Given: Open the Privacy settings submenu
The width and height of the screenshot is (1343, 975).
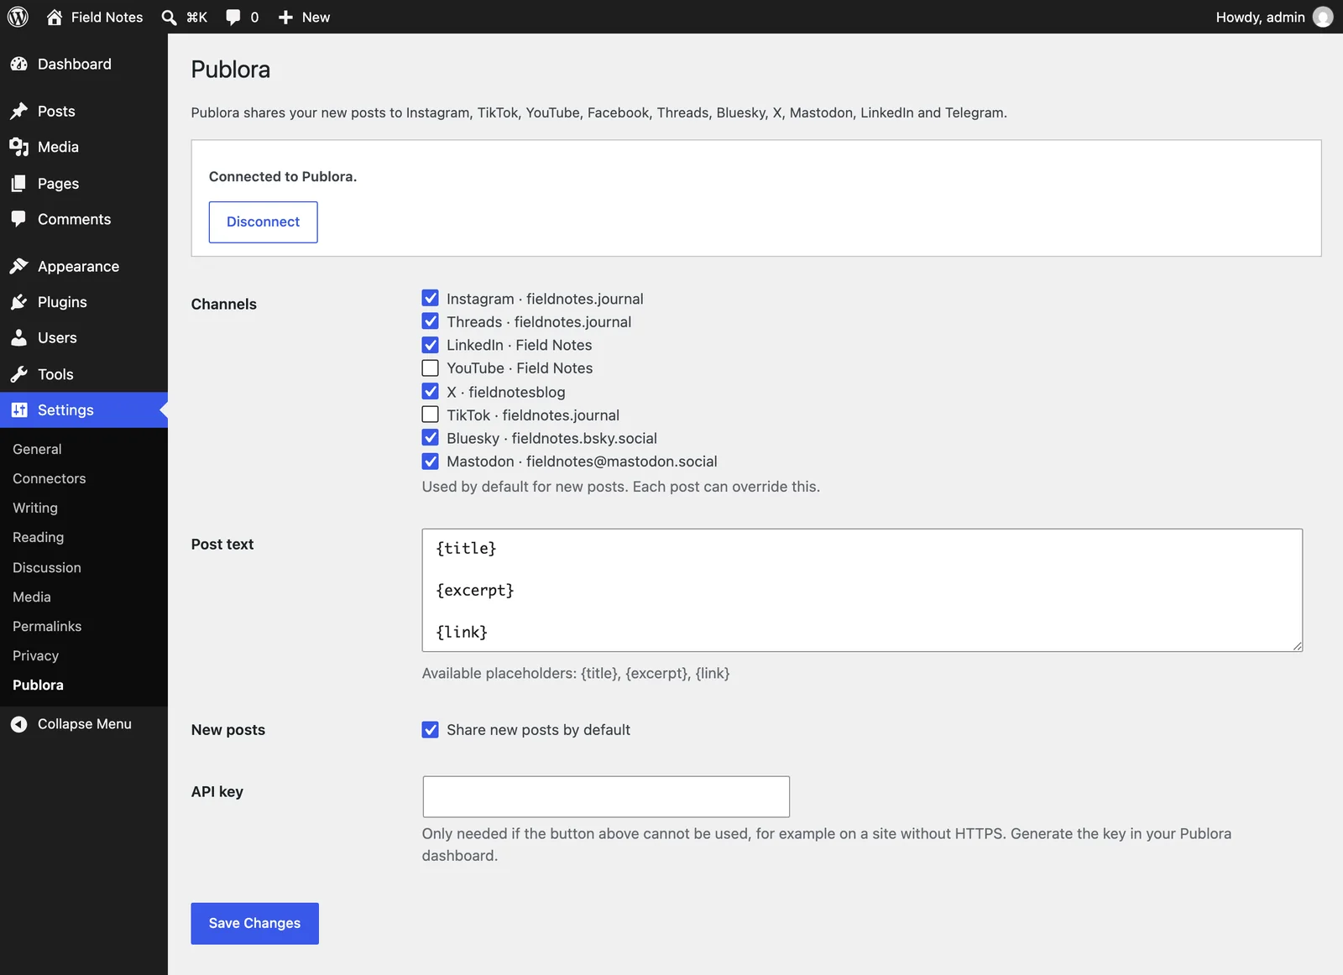Looking at the screenshot, I should pos(35,655).
